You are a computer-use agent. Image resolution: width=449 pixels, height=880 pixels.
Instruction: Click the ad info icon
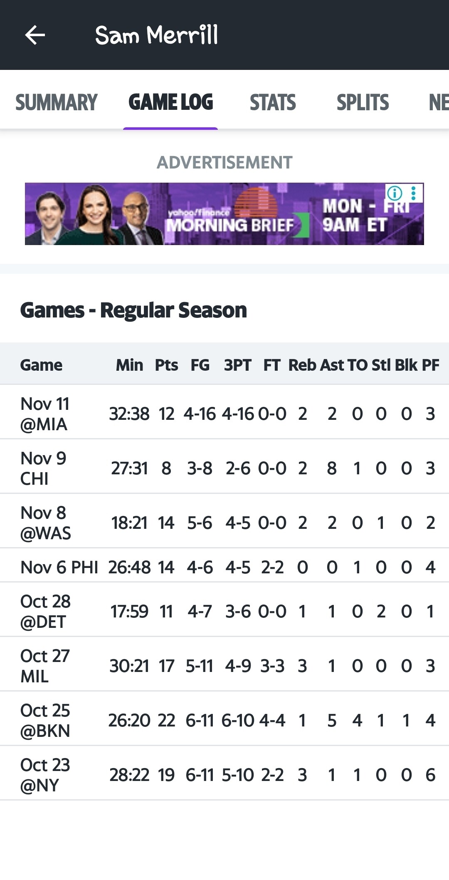(x=395, y=193)
